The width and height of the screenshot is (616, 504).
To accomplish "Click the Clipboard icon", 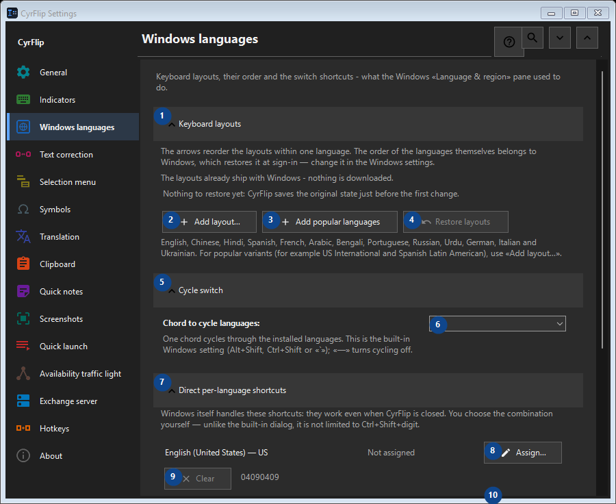I will tap(23, 264).
